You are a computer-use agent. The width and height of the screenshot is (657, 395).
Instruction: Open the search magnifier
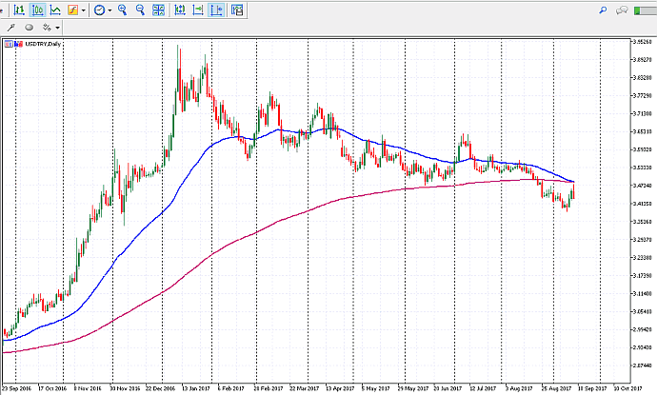click(x=602, y=10)
